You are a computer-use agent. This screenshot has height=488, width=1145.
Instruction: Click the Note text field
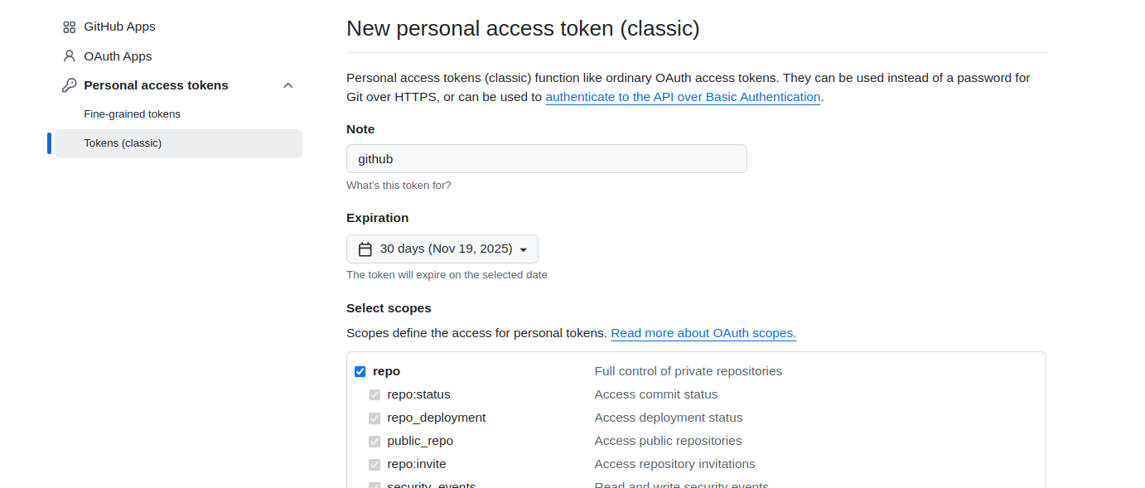pos(546,159)
